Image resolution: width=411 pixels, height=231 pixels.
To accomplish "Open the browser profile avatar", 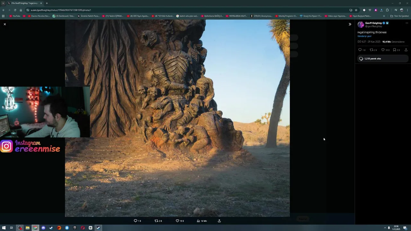I will click(401, 10).
